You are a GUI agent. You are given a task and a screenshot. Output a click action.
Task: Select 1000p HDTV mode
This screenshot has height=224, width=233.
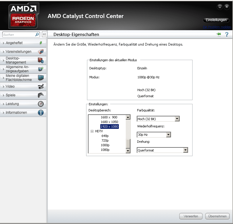pyautogui.click(x=105, y=145)
